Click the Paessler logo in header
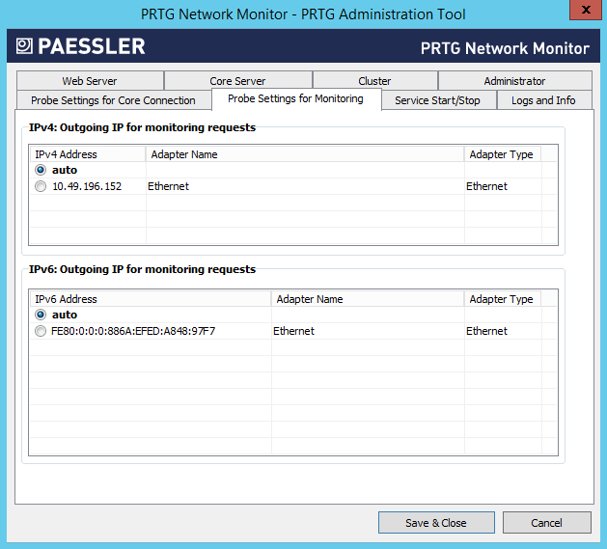Image resolution: width=607 pixels, height=549 pixels. pyautogui.click(x=80, y=46)
